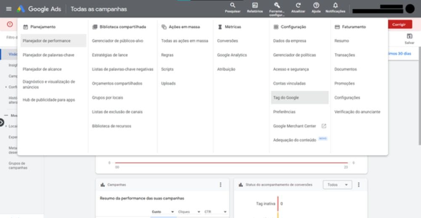
Task: Open Acesso e segurança
Action: point(291,69)
